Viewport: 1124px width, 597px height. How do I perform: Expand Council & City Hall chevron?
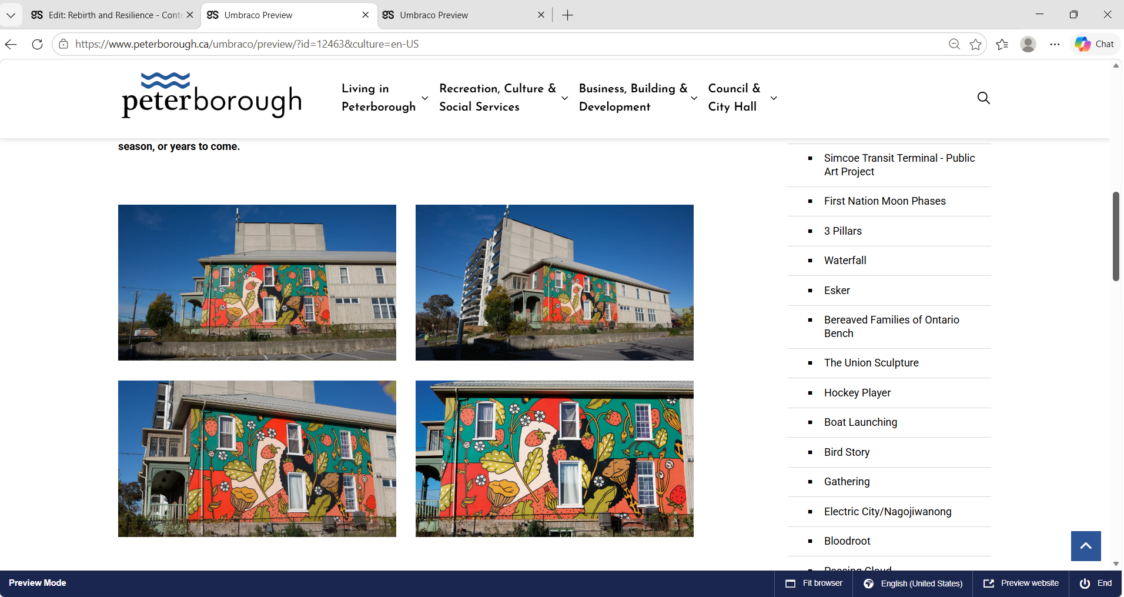point(774,98)
